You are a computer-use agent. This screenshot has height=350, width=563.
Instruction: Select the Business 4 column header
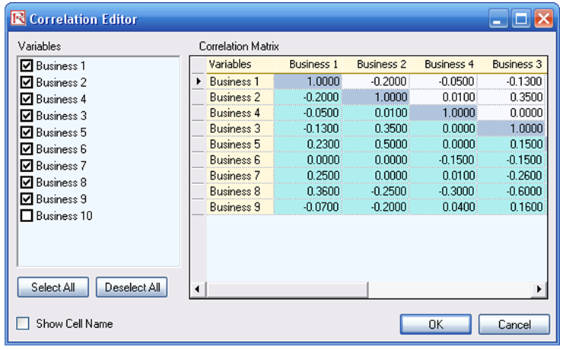(444, 64)
